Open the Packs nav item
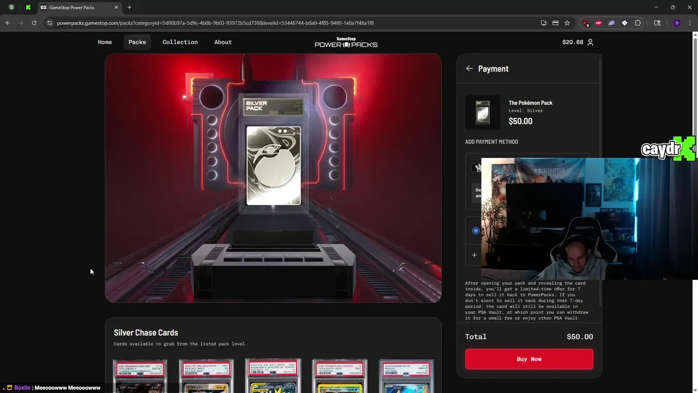This screenshot has width=698, height=393. [x=137, y=42]
